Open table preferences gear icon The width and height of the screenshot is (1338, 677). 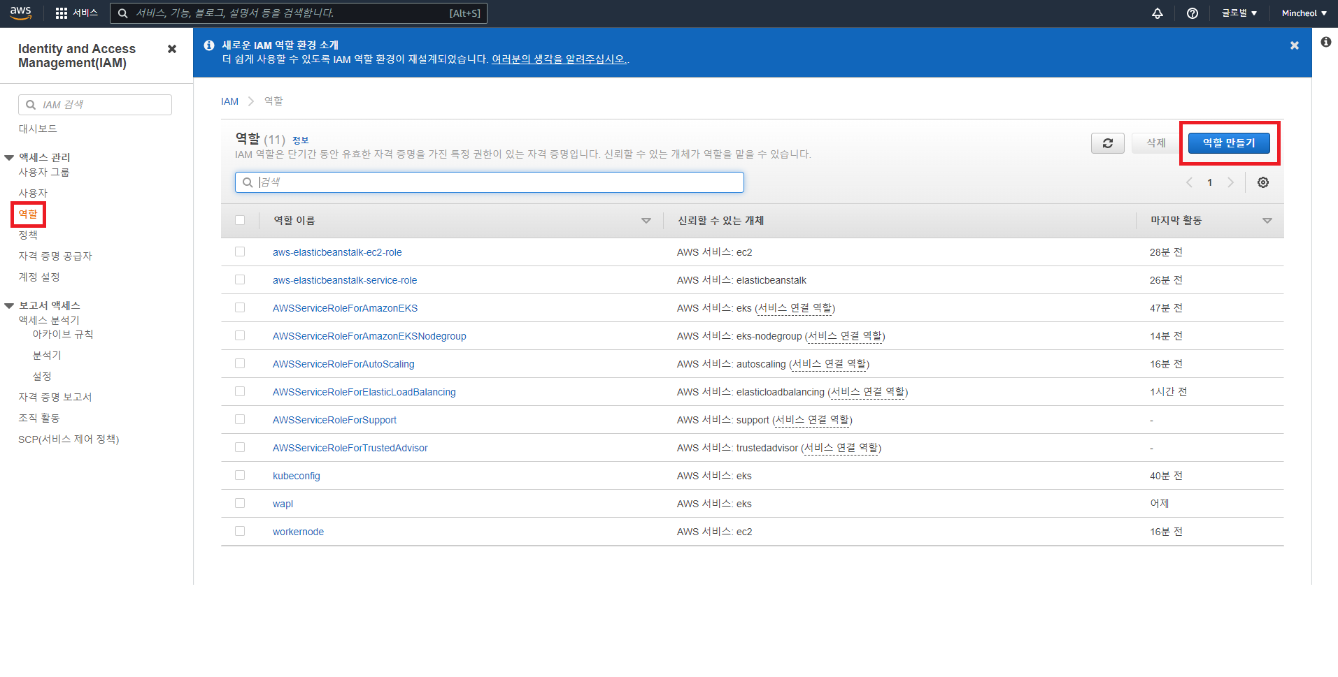(x=1263, y=182)
